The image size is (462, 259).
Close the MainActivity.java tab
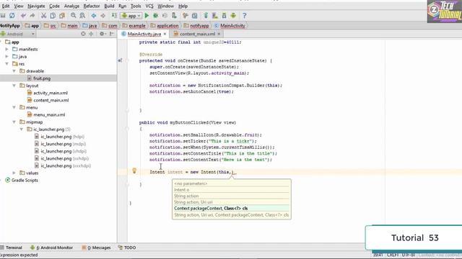point(165,34)
